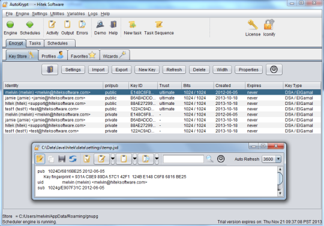Open the Variables menu
Image resolution: width=324 pixels, height=226 pixels.
76,14
